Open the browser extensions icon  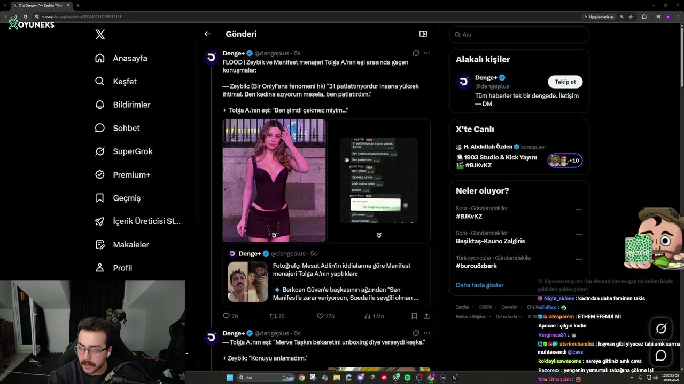644,17
